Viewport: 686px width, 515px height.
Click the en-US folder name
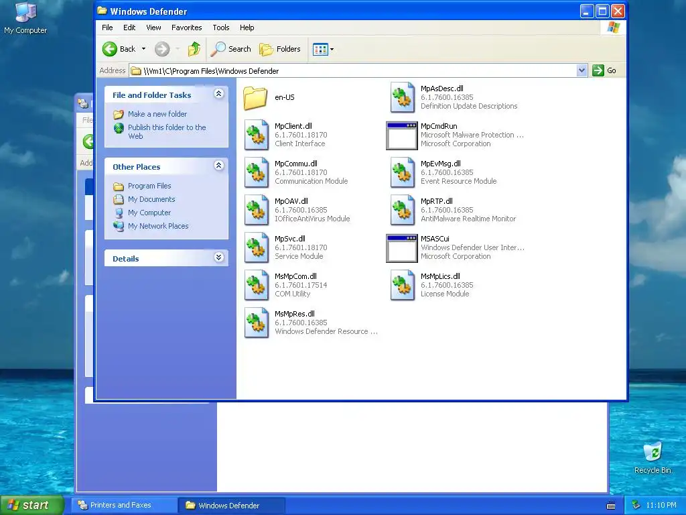(284, 97)
